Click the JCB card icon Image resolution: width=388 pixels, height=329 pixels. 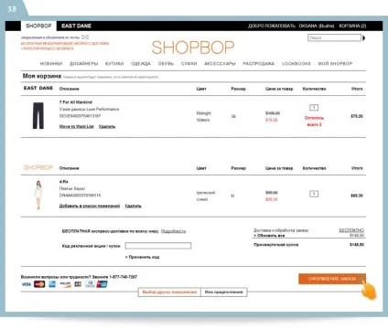(x=78, y=284)
